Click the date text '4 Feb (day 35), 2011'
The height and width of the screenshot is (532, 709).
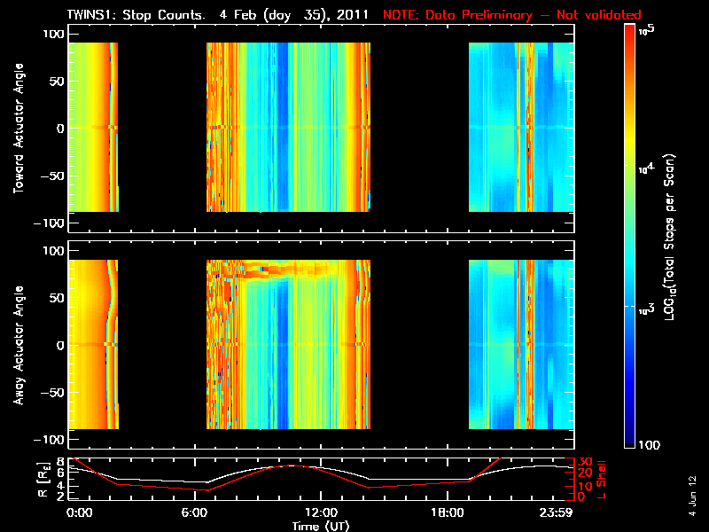pos(294,15)
